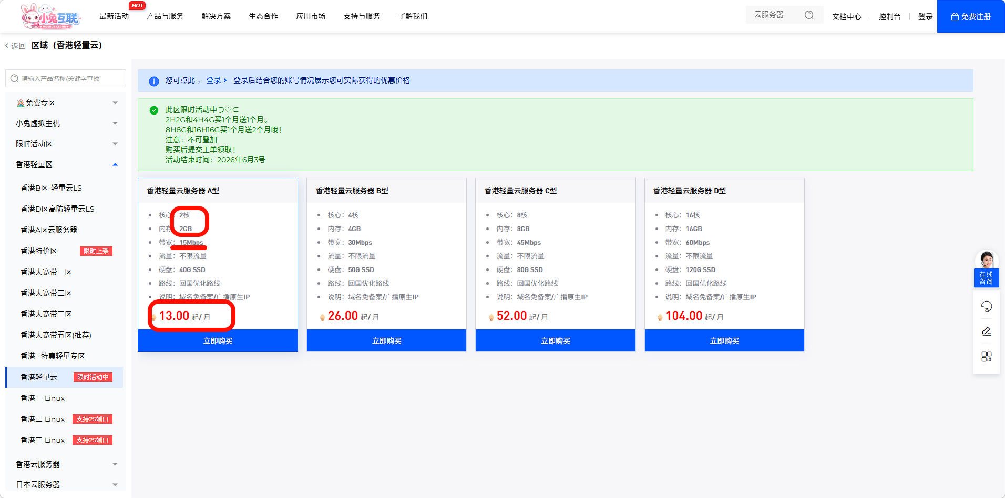
Task: Click the chat support headset icon
Action: [986, 306]
